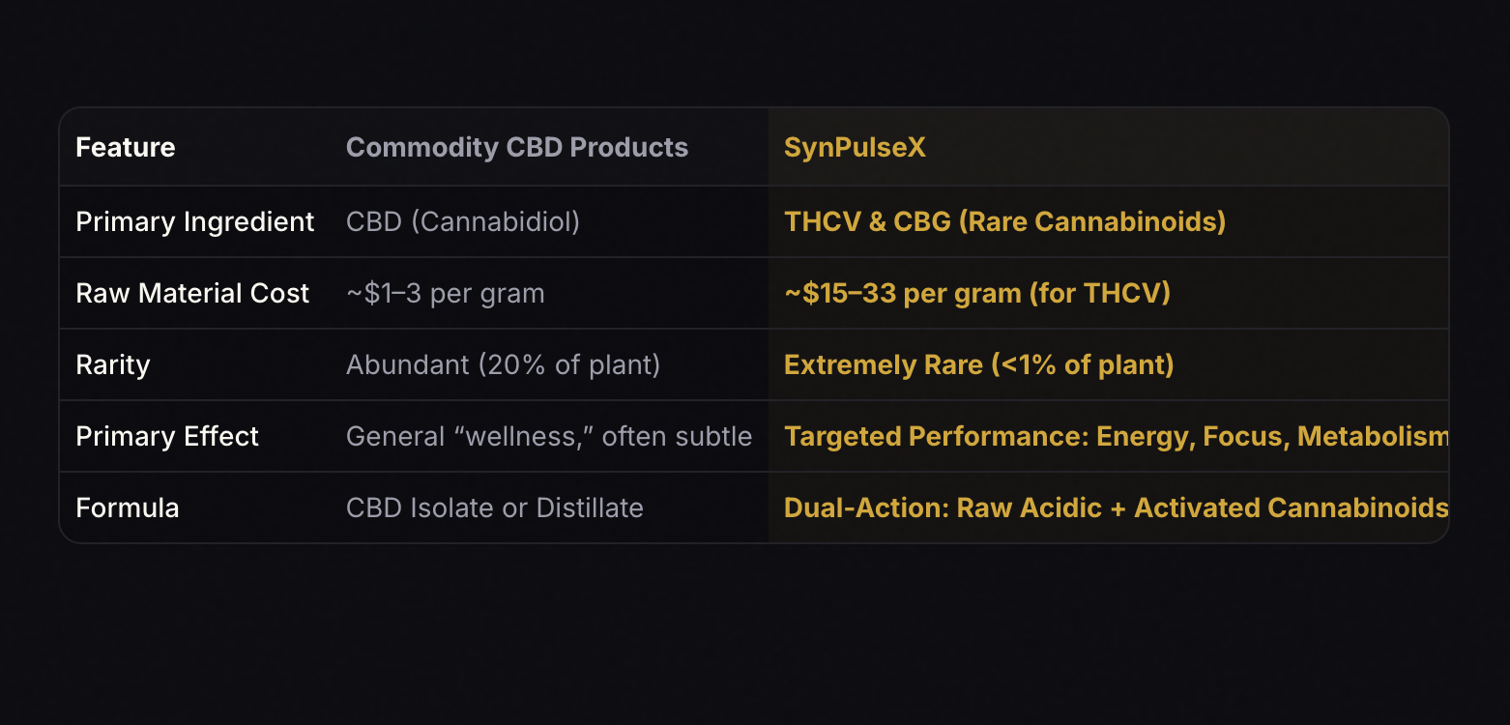Select the Primary Effect row label
The image size is (1510, 725).
coord(167,436)
